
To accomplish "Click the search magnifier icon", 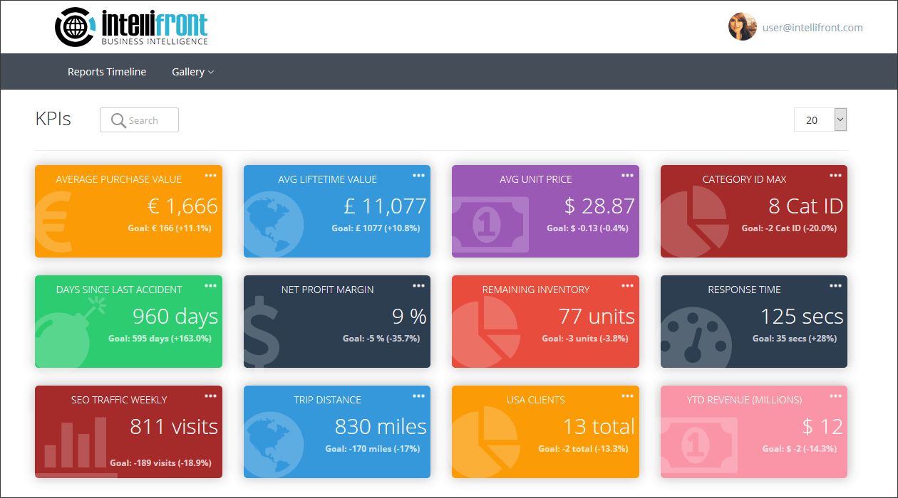I will [x=118, y=120].
